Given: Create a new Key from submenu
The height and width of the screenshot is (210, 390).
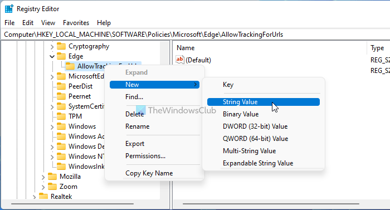Looking at the screenshot, I should tap(264, 85).
